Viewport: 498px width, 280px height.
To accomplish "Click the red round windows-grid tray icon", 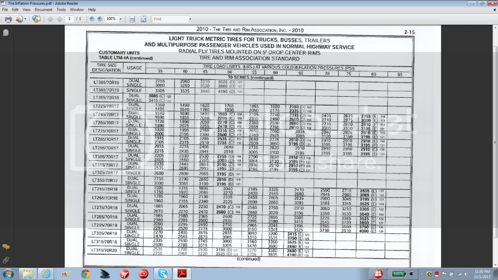I will click(378, 274).
